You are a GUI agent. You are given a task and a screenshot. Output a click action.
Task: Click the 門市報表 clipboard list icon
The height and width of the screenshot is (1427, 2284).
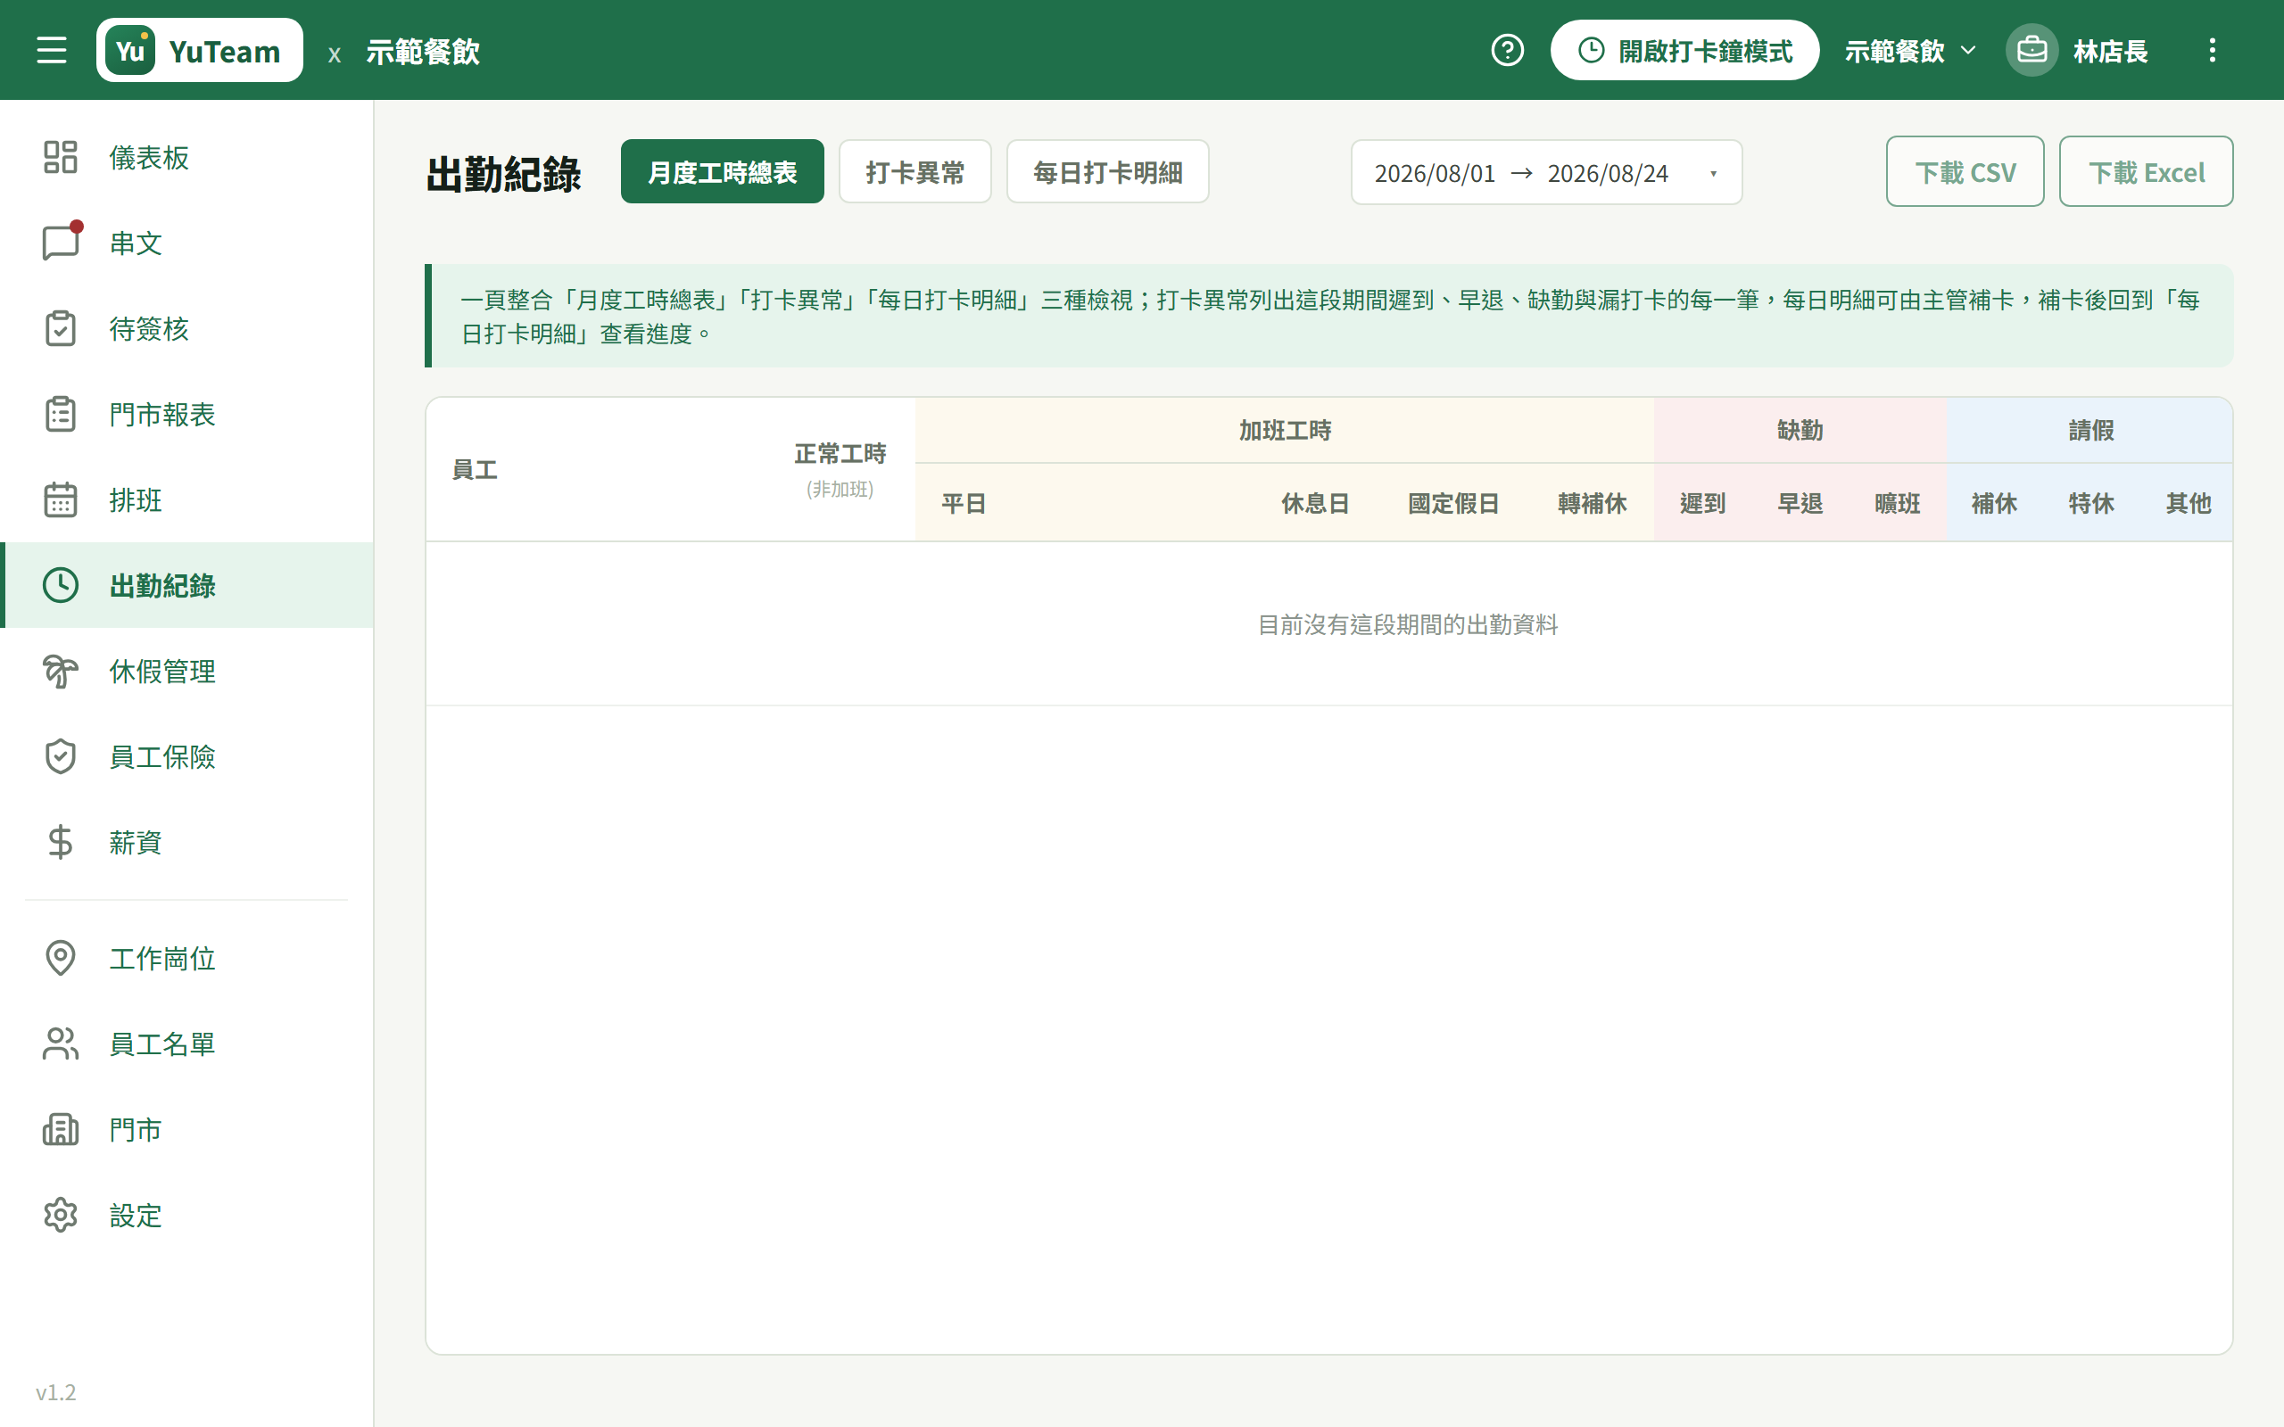(61, 413)
